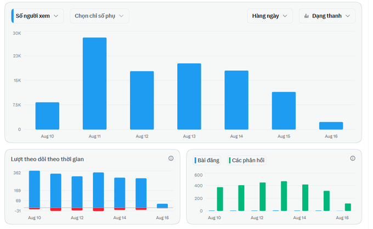The height and width of the screenshot is (229, 373).
Task: Click the bar chart icon in Dạng thanh
Action: (307, 16)
